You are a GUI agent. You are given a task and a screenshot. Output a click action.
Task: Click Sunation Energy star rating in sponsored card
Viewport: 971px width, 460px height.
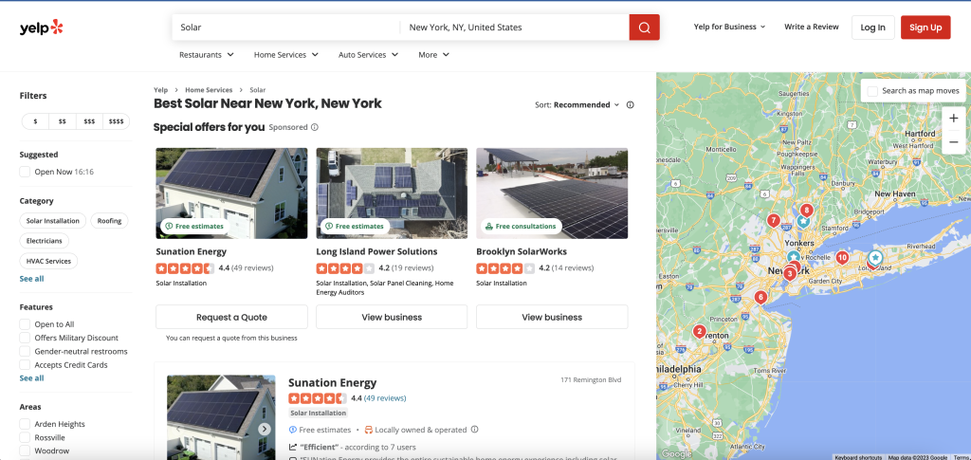tap(185, 268)
